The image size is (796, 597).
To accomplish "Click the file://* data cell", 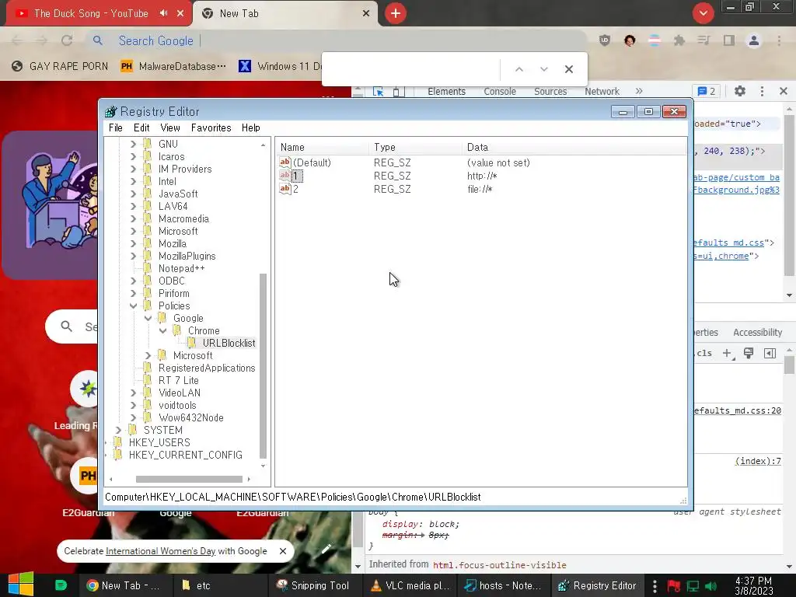I will point(480,189).
